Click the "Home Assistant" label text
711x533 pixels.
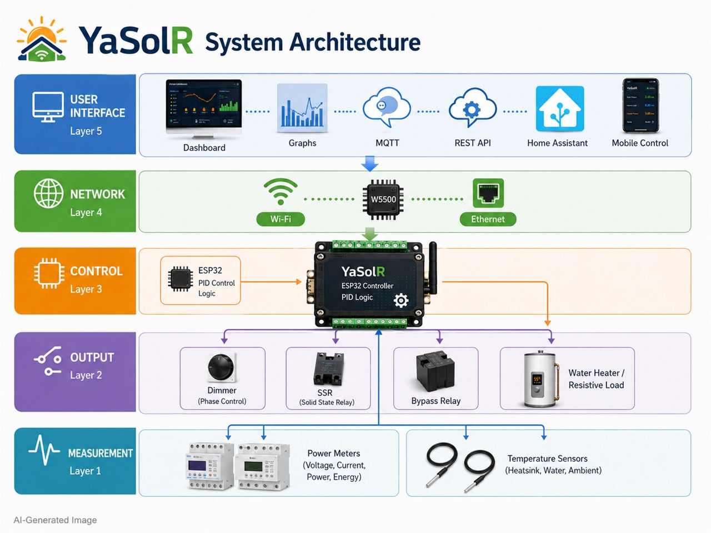click(557, 143)
